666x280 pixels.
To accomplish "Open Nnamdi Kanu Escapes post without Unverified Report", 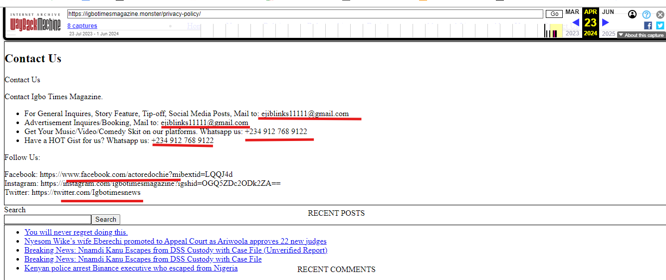I will (x=143, y=259).
